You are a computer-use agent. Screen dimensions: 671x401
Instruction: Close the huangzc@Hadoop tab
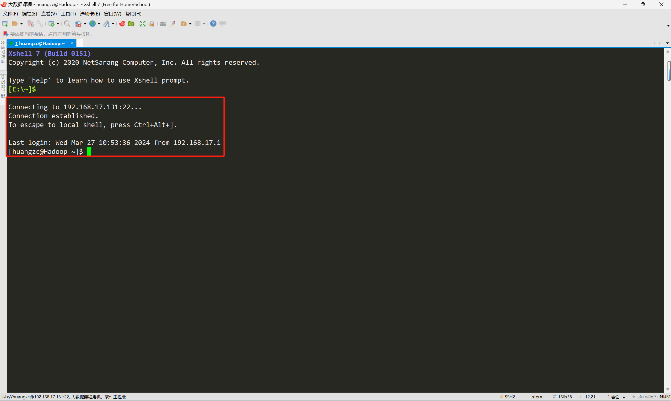pyautogui.click(x=72, y=43)
